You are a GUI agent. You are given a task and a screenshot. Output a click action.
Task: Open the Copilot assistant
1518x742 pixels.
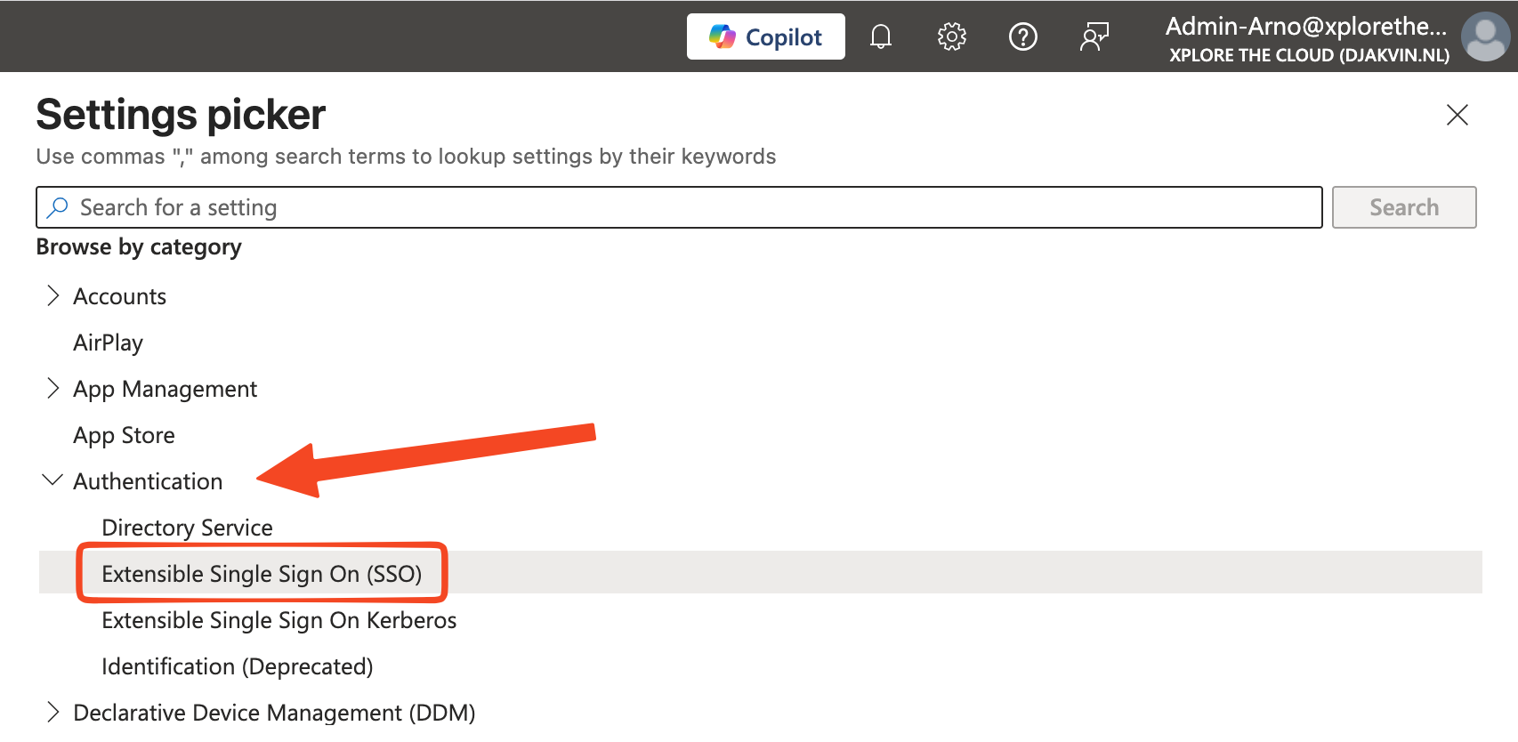pos(765,36)
